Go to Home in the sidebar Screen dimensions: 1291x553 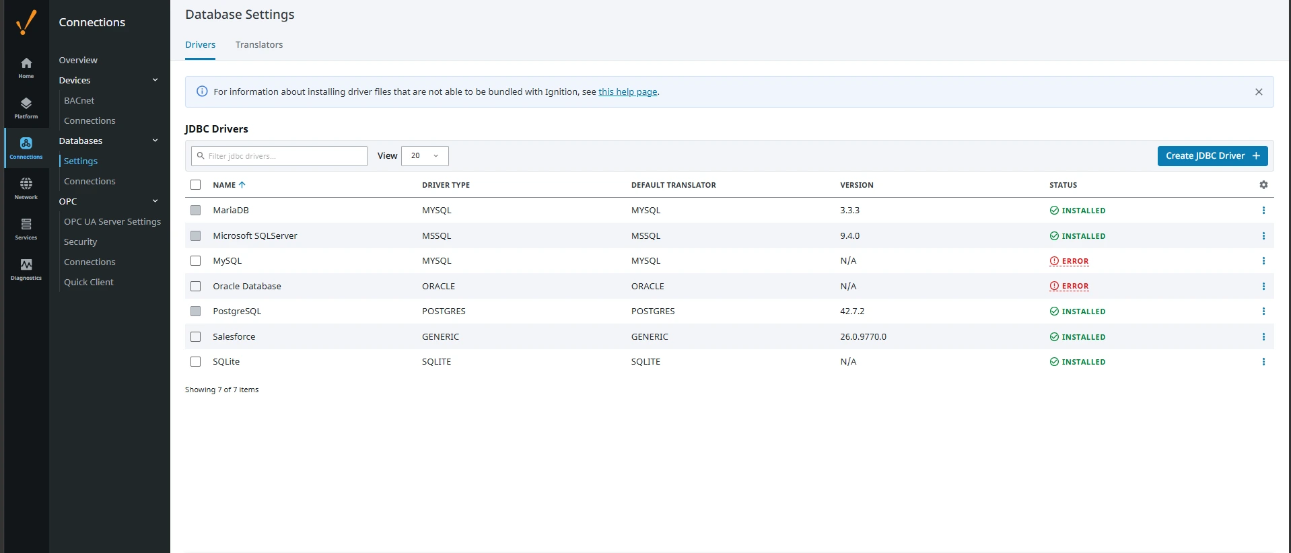click(x=26, y=67)
